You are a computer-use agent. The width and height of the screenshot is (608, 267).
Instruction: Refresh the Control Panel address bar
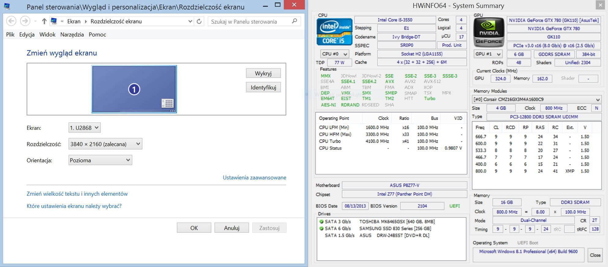tap(199, 21)
